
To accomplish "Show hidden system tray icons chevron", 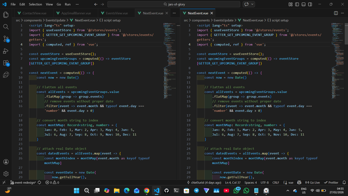I will [x=288, y=190].
